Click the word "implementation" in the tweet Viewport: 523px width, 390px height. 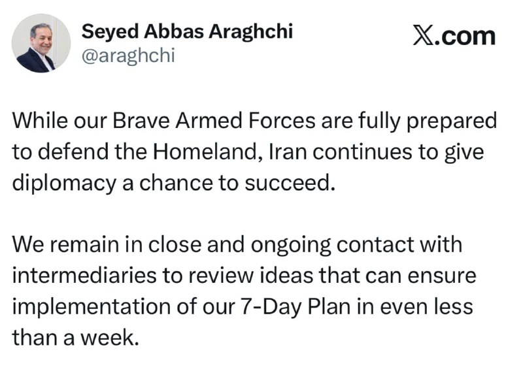[x=92, y=307]
